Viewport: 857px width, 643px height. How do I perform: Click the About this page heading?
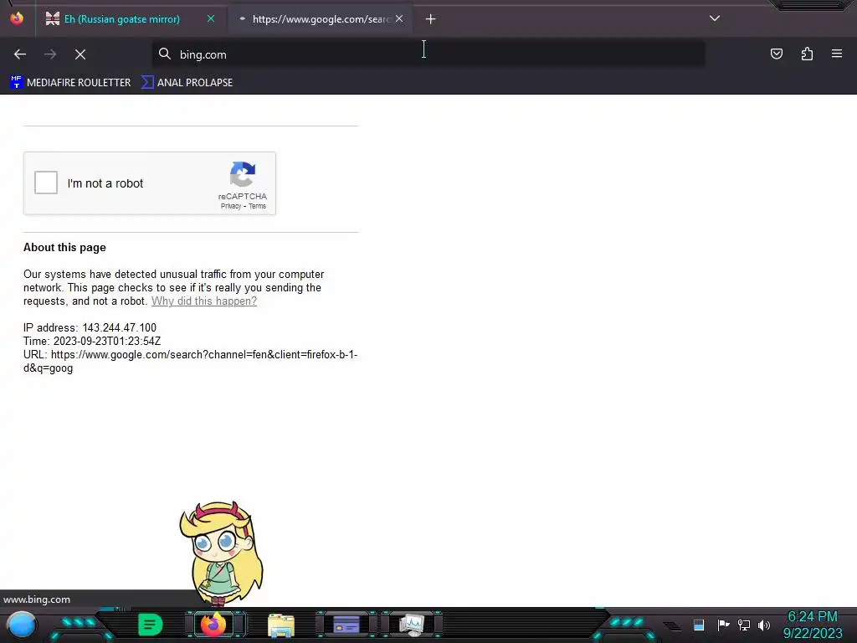pyautogui.click(x=64, y=248)
